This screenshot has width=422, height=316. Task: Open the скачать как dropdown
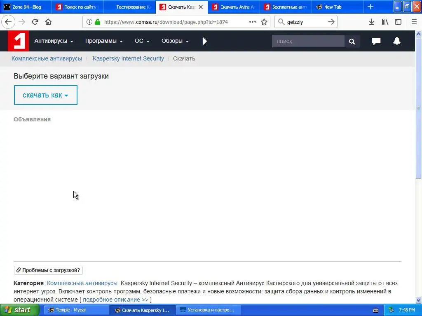tap(45, 95)
